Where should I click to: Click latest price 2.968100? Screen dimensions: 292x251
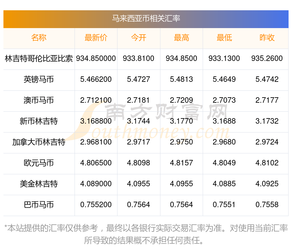click(96, 142)
